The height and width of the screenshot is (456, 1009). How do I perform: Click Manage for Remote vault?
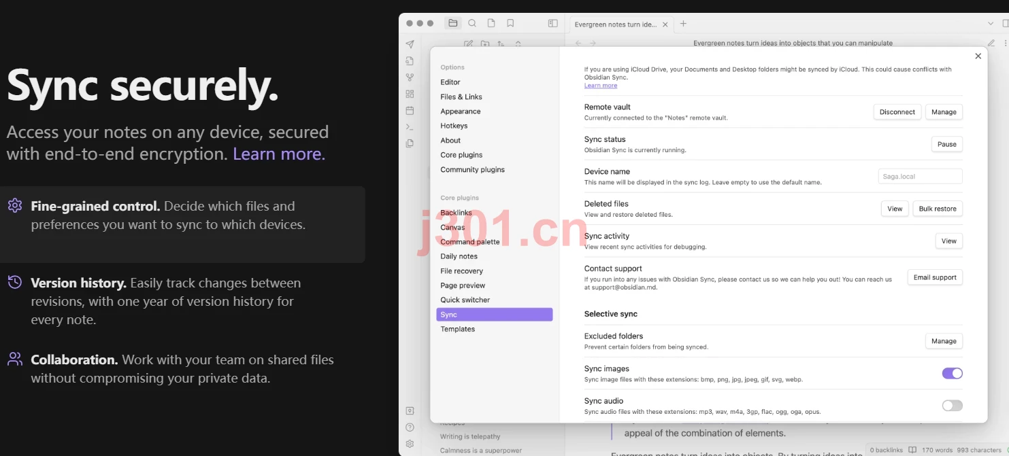pos(944,112)
